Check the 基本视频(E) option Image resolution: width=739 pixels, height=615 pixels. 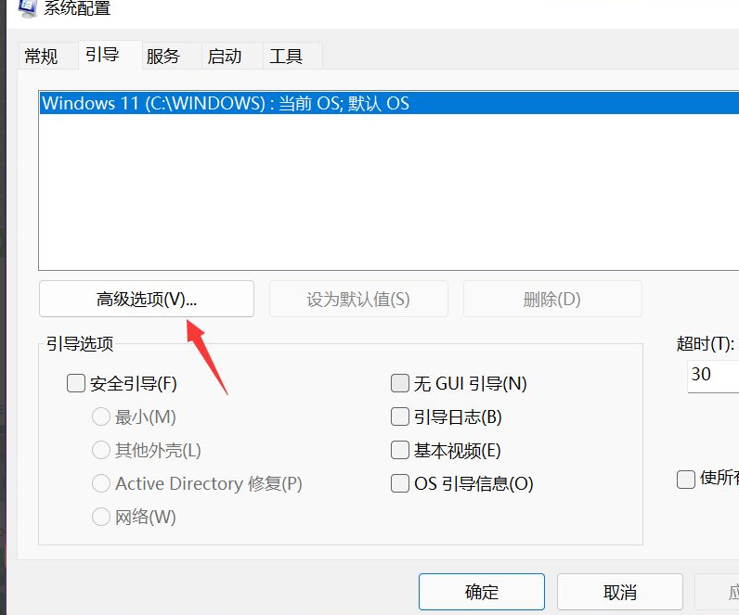400,451
